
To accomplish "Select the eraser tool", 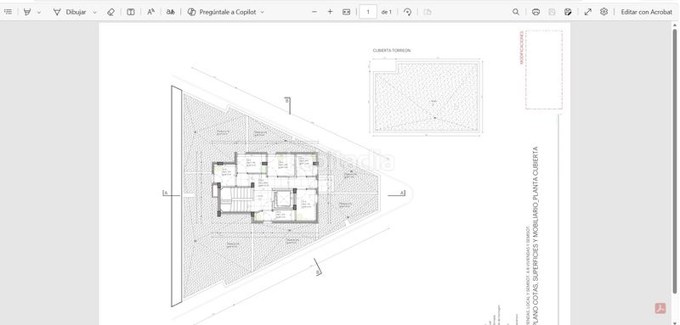I will point(110,12).
